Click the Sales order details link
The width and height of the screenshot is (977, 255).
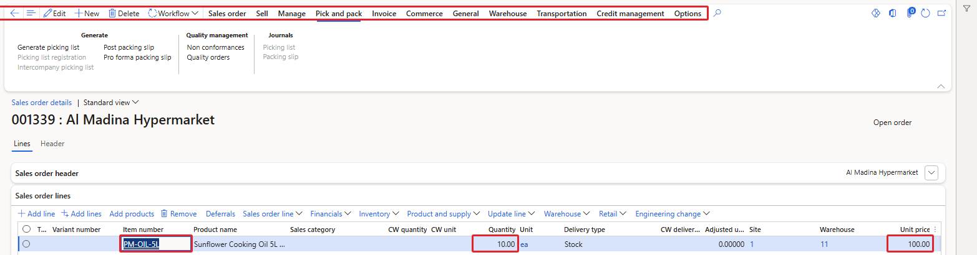(x=42, y=103)
